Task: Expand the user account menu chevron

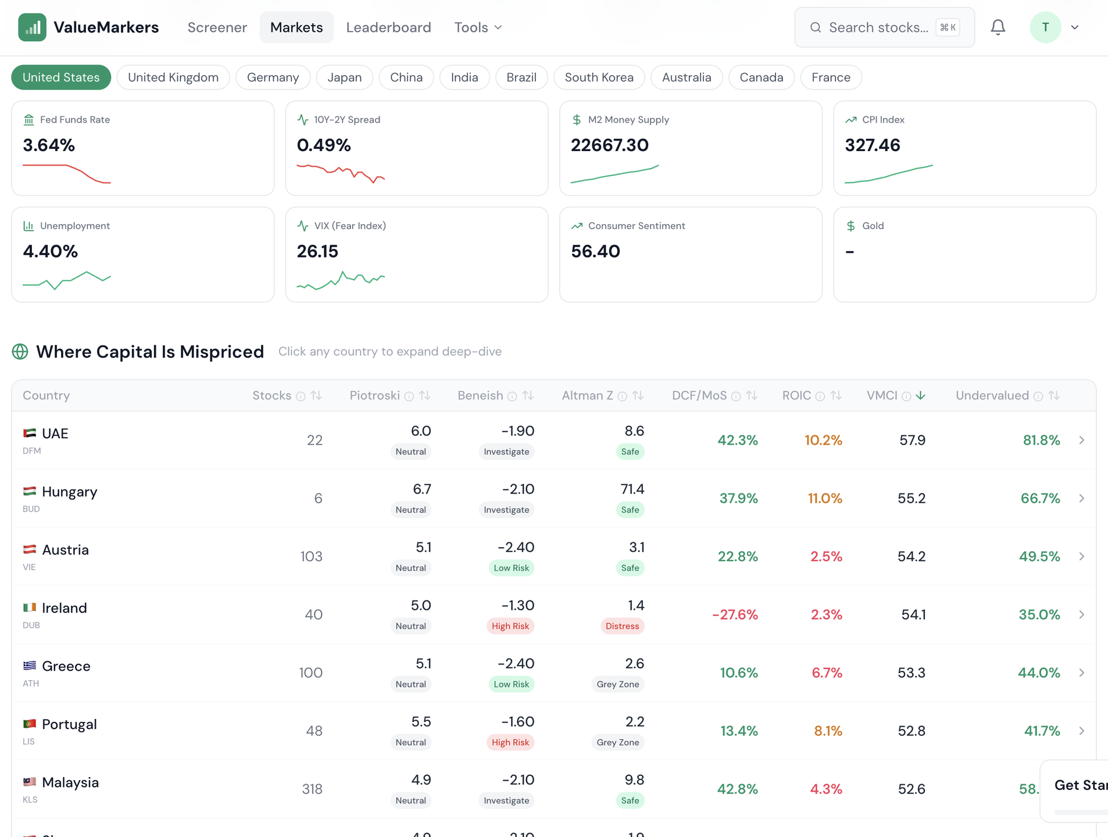Action: coord(1075,27)
